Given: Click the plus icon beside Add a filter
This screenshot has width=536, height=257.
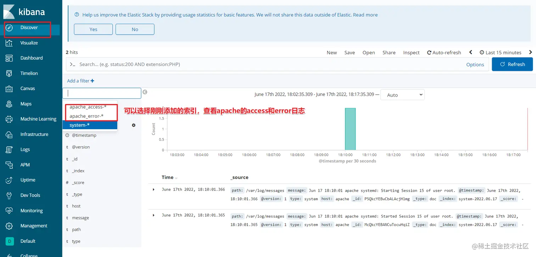Looking at the screenshot, I should tap(93, 81).
